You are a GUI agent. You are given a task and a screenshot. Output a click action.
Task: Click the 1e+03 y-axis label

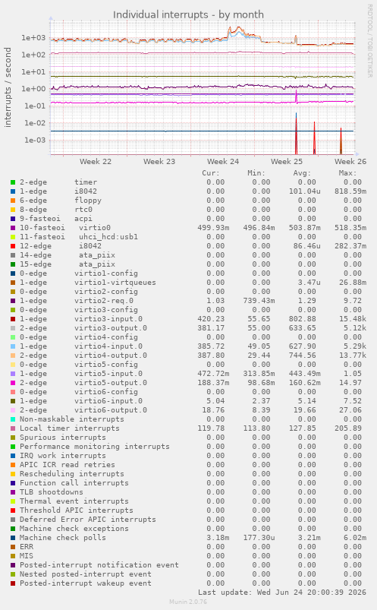pyautogui.click(x=33, y=38)
